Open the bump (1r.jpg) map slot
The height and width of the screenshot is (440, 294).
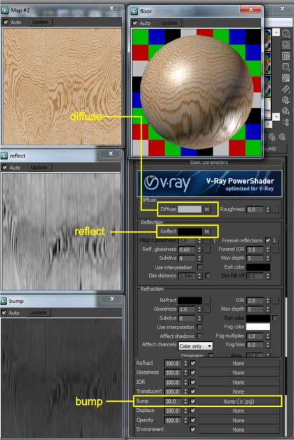(x=239, y=401)
